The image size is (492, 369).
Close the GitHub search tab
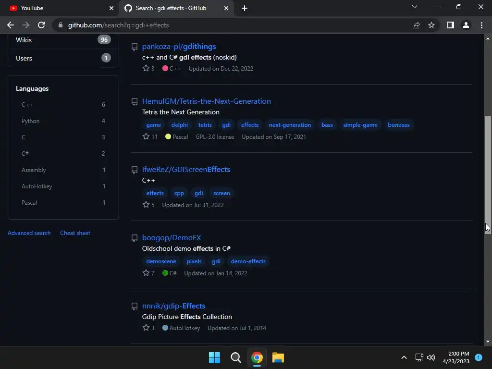point(226,8)
